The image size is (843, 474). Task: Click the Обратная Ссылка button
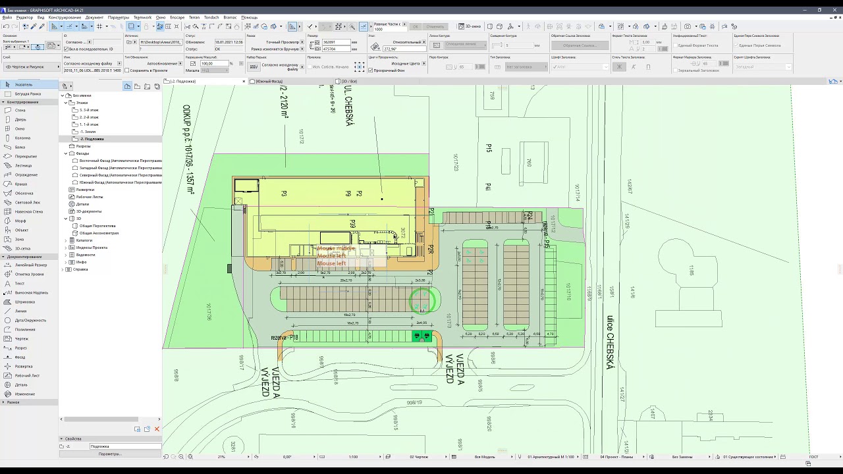click(580, 45)
